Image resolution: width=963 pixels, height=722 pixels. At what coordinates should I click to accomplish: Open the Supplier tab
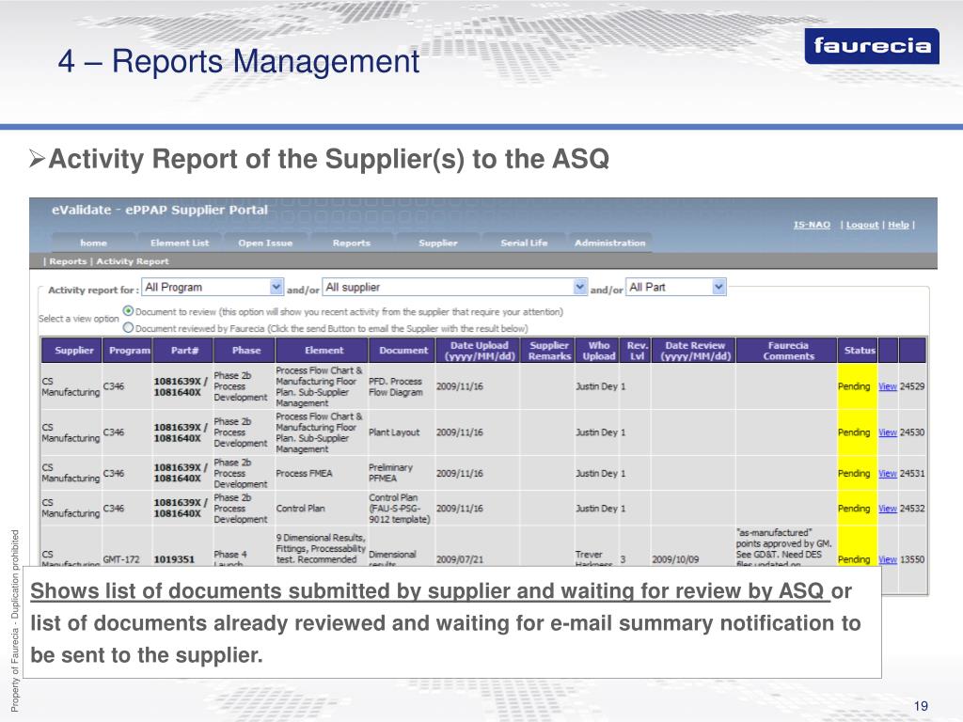tap(438, 243)
